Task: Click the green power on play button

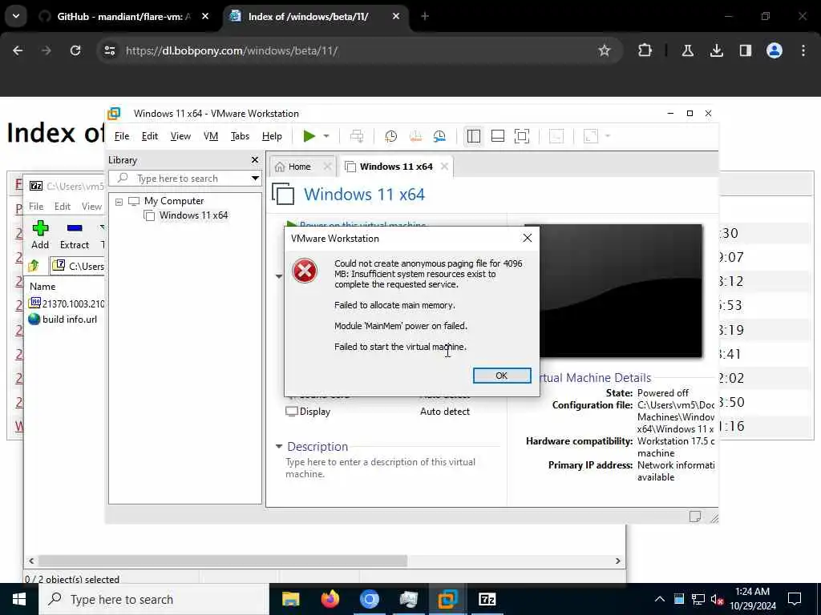Action: tap(309, 136)
